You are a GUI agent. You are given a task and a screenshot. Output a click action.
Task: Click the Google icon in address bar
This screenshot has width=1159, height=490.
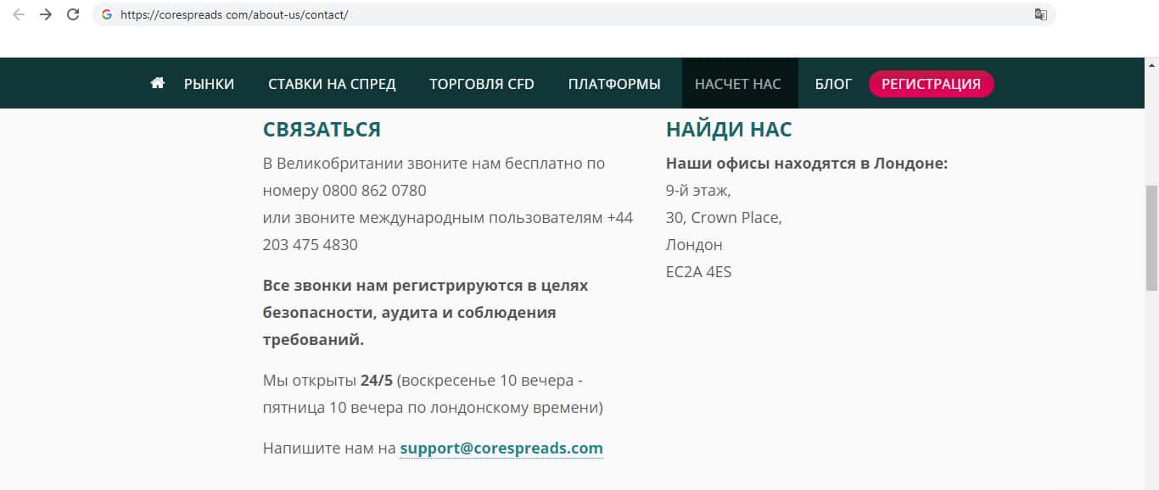[x=107, y=14]
